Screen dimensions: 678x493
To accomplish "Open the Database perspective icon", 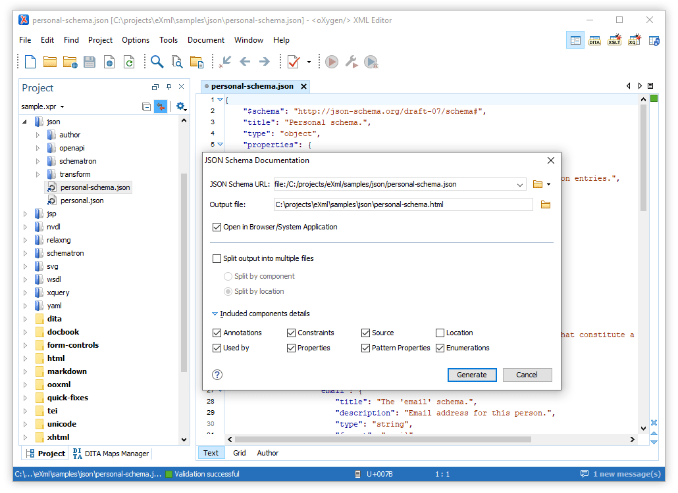I will point(654,41).
